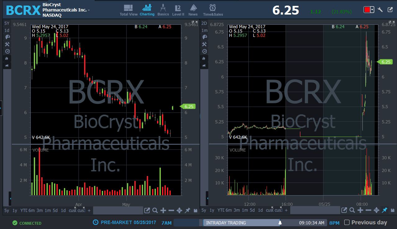
Task: Click magnifier search icon on right chart toolbar
Action: (x=352, y=210)
